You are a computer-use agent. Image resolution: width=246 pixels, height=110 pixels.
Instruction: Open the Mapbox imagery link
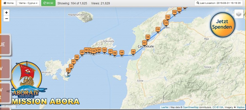click(241, 107)
